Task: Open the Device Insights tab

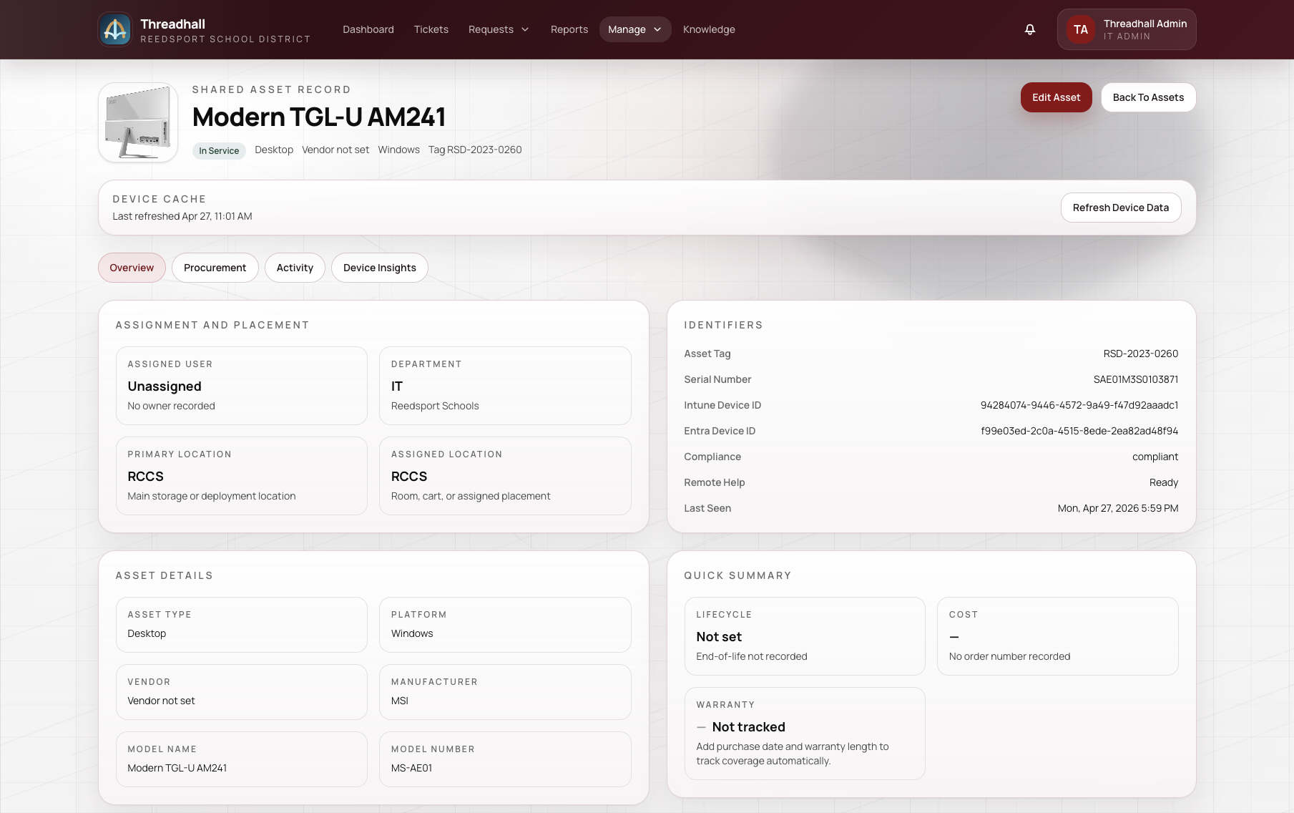Action: [380, 268]
